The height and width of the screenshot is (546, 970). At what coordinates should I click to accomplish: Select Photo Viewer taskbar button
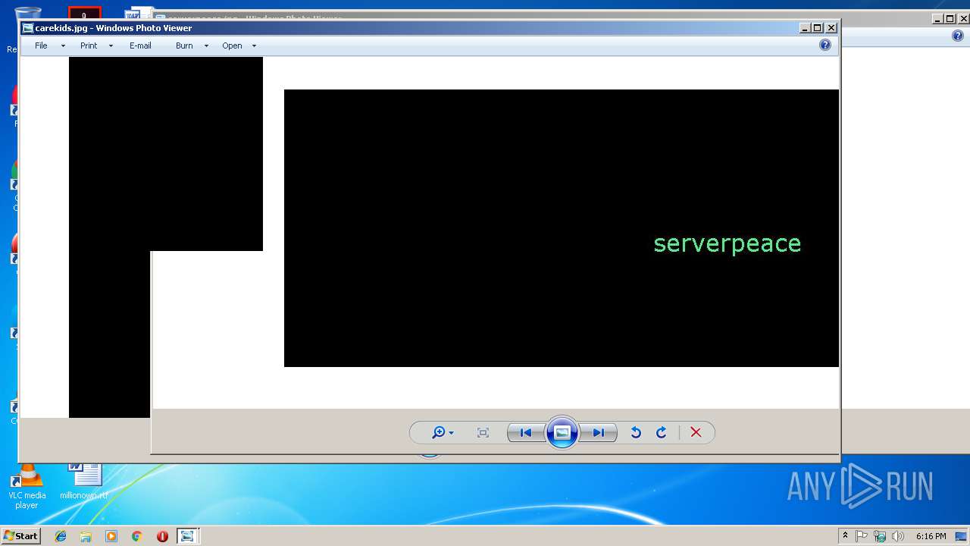pos(187,536)
